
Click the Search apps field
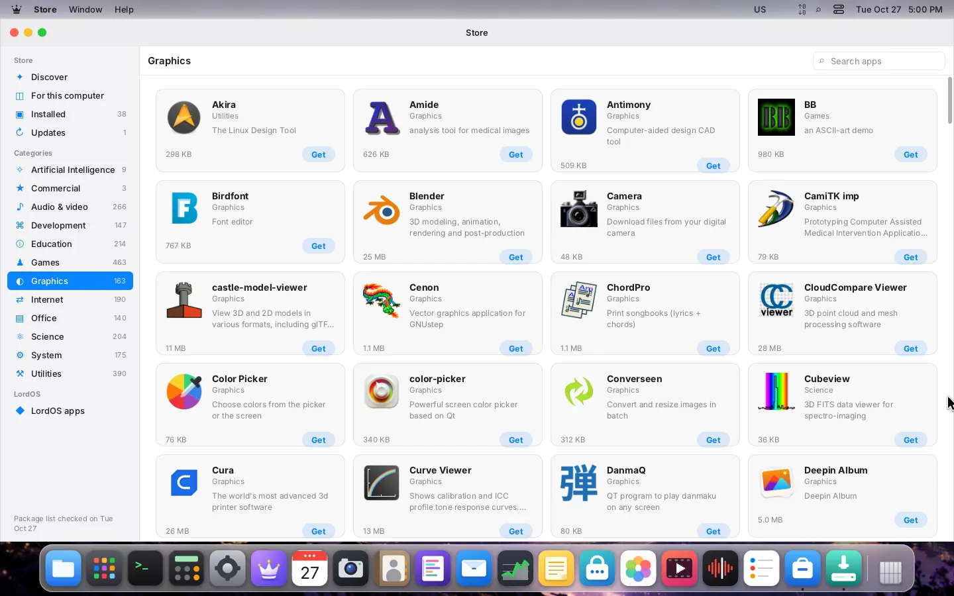[x=878, y=61]
